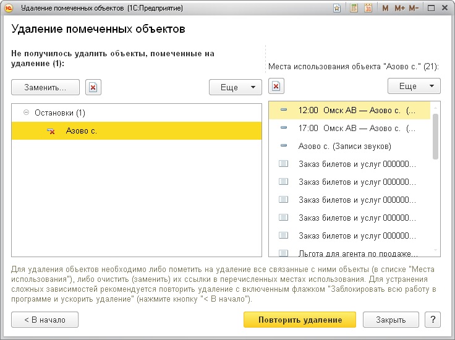455x340 pixels.
Task: Click Повторить удаление button
Action: [300, 320]
